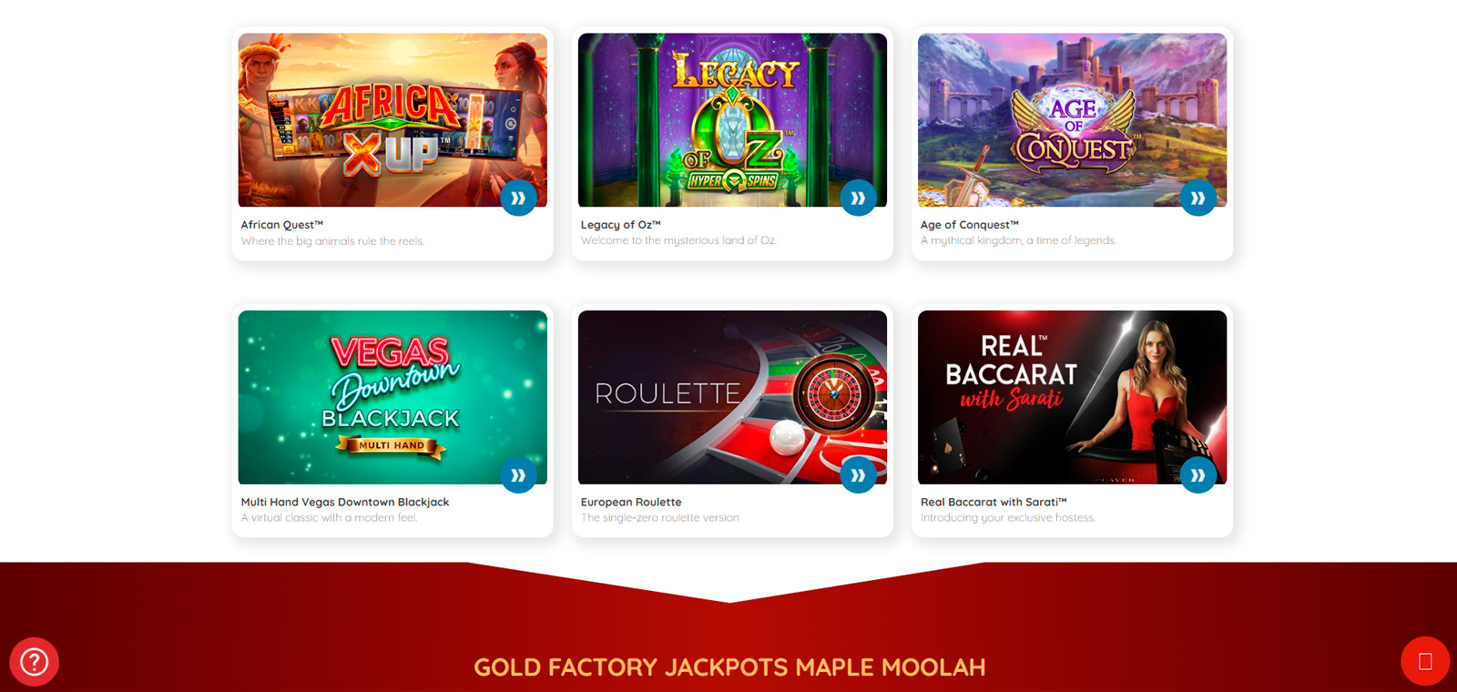
Task: Select the Multi Hand Vegas Downtown Blackjack title
Action: tap(345, 502)
